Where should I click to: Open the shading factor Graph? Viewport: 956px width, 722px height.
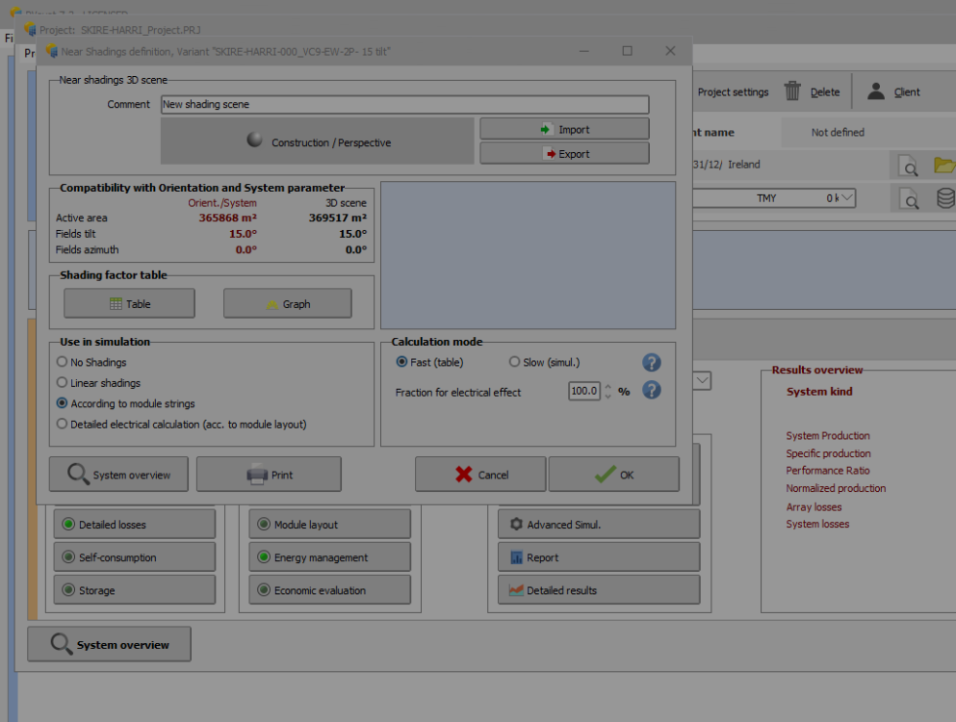[287, 304]
